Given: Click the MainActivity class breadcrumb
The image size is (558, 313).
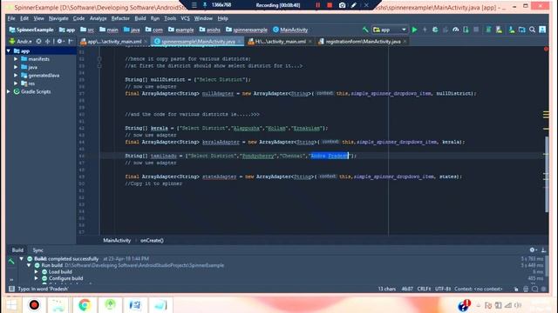Looking at the screenshot, I should [x=290, y=30].
